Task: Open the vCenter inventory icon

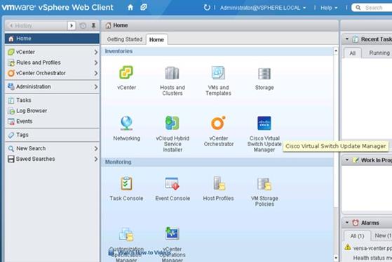Action: pos(126,72)
